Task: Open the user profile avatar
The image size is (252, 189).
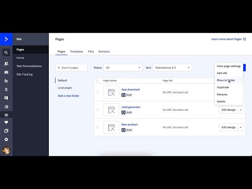Action: point(6,150)
